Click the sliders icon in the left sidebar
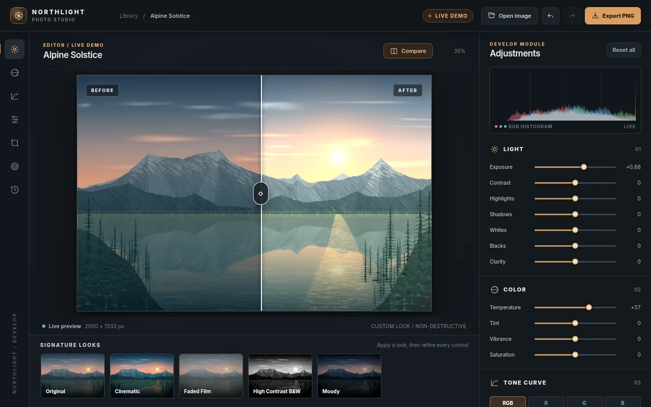Image resolution: width=651 pixels, height=407 pixels. coord(15,120)
